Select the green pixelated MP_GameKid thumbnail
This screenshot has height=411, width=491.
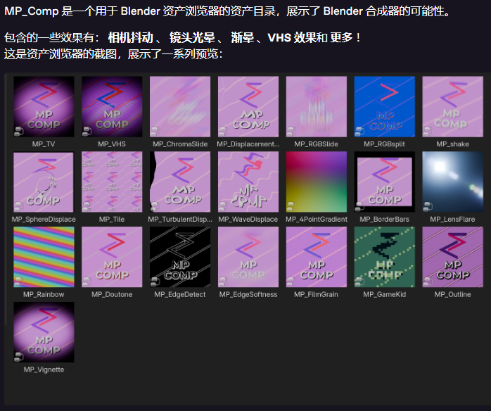385,257
